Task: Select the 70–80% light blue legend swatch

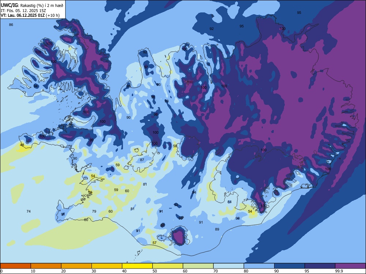Action: point(228,266)
